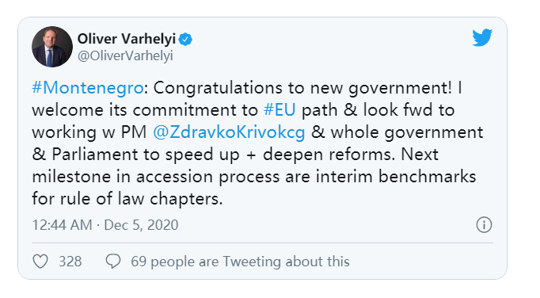Follow the #EU hashtag link
Screen dimensions: 540x298
tap(280, 110)
